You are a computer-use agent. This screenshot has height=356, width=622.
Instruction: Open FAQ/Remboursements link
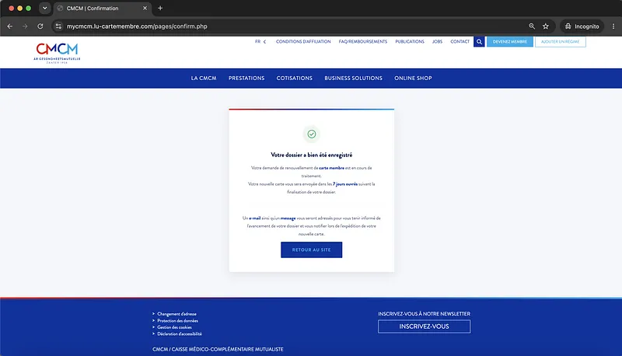click(x=363, y=41)
